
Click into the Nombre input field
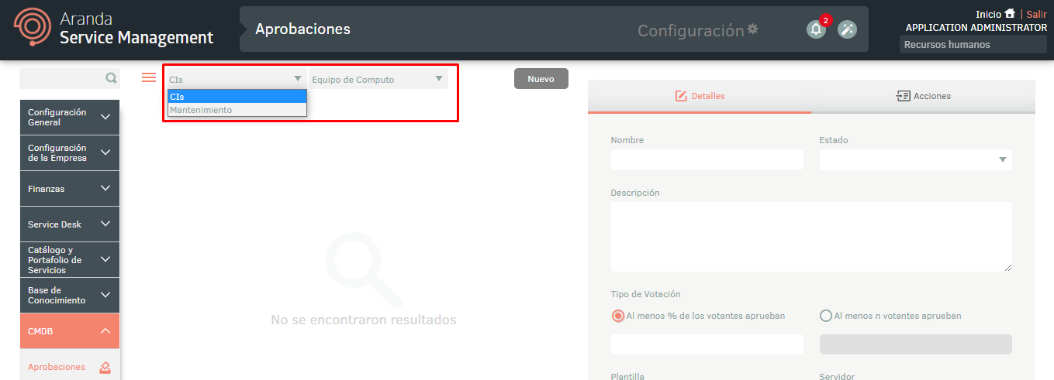click(707, 159)
